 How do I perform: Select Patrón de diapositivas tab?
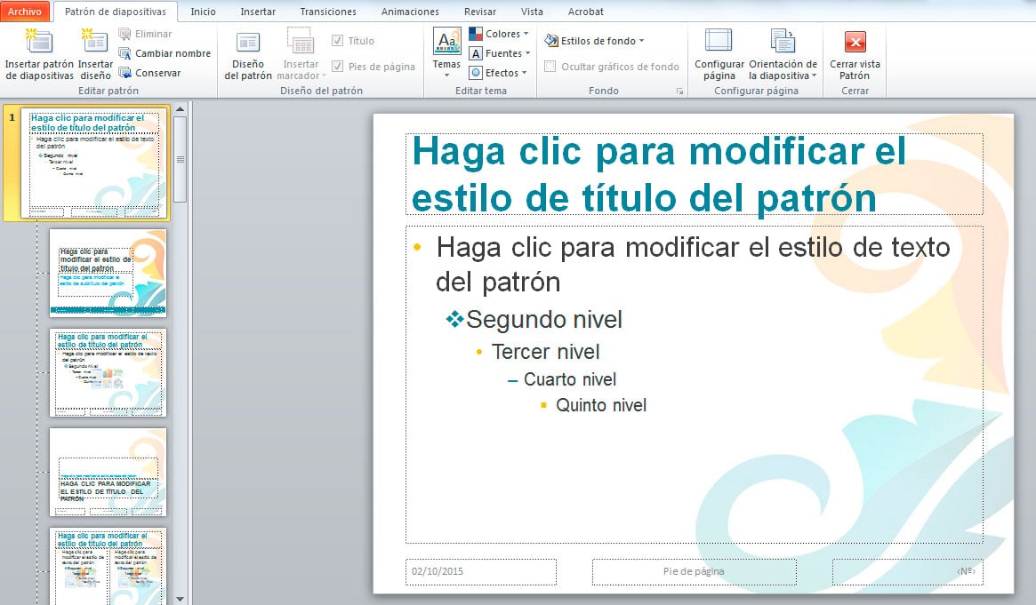tap(115, 12)
